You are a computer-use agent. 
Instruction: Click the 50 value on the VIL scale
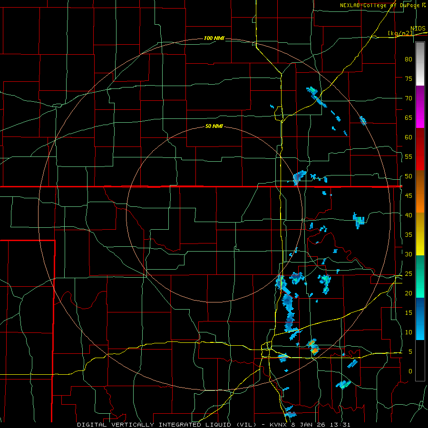(409, 176)
